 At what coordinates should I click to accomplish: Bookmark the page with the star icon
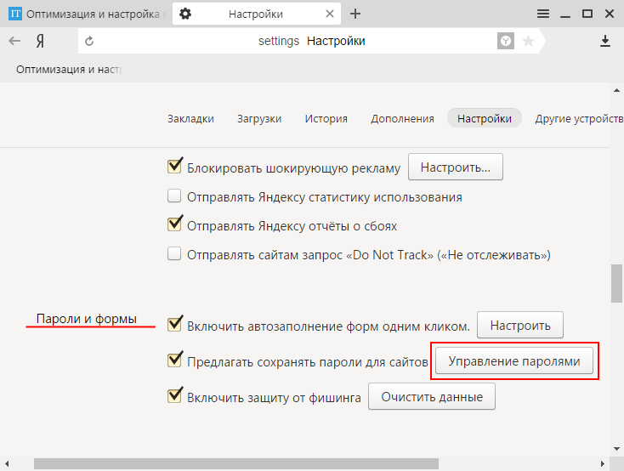point(528,41)
